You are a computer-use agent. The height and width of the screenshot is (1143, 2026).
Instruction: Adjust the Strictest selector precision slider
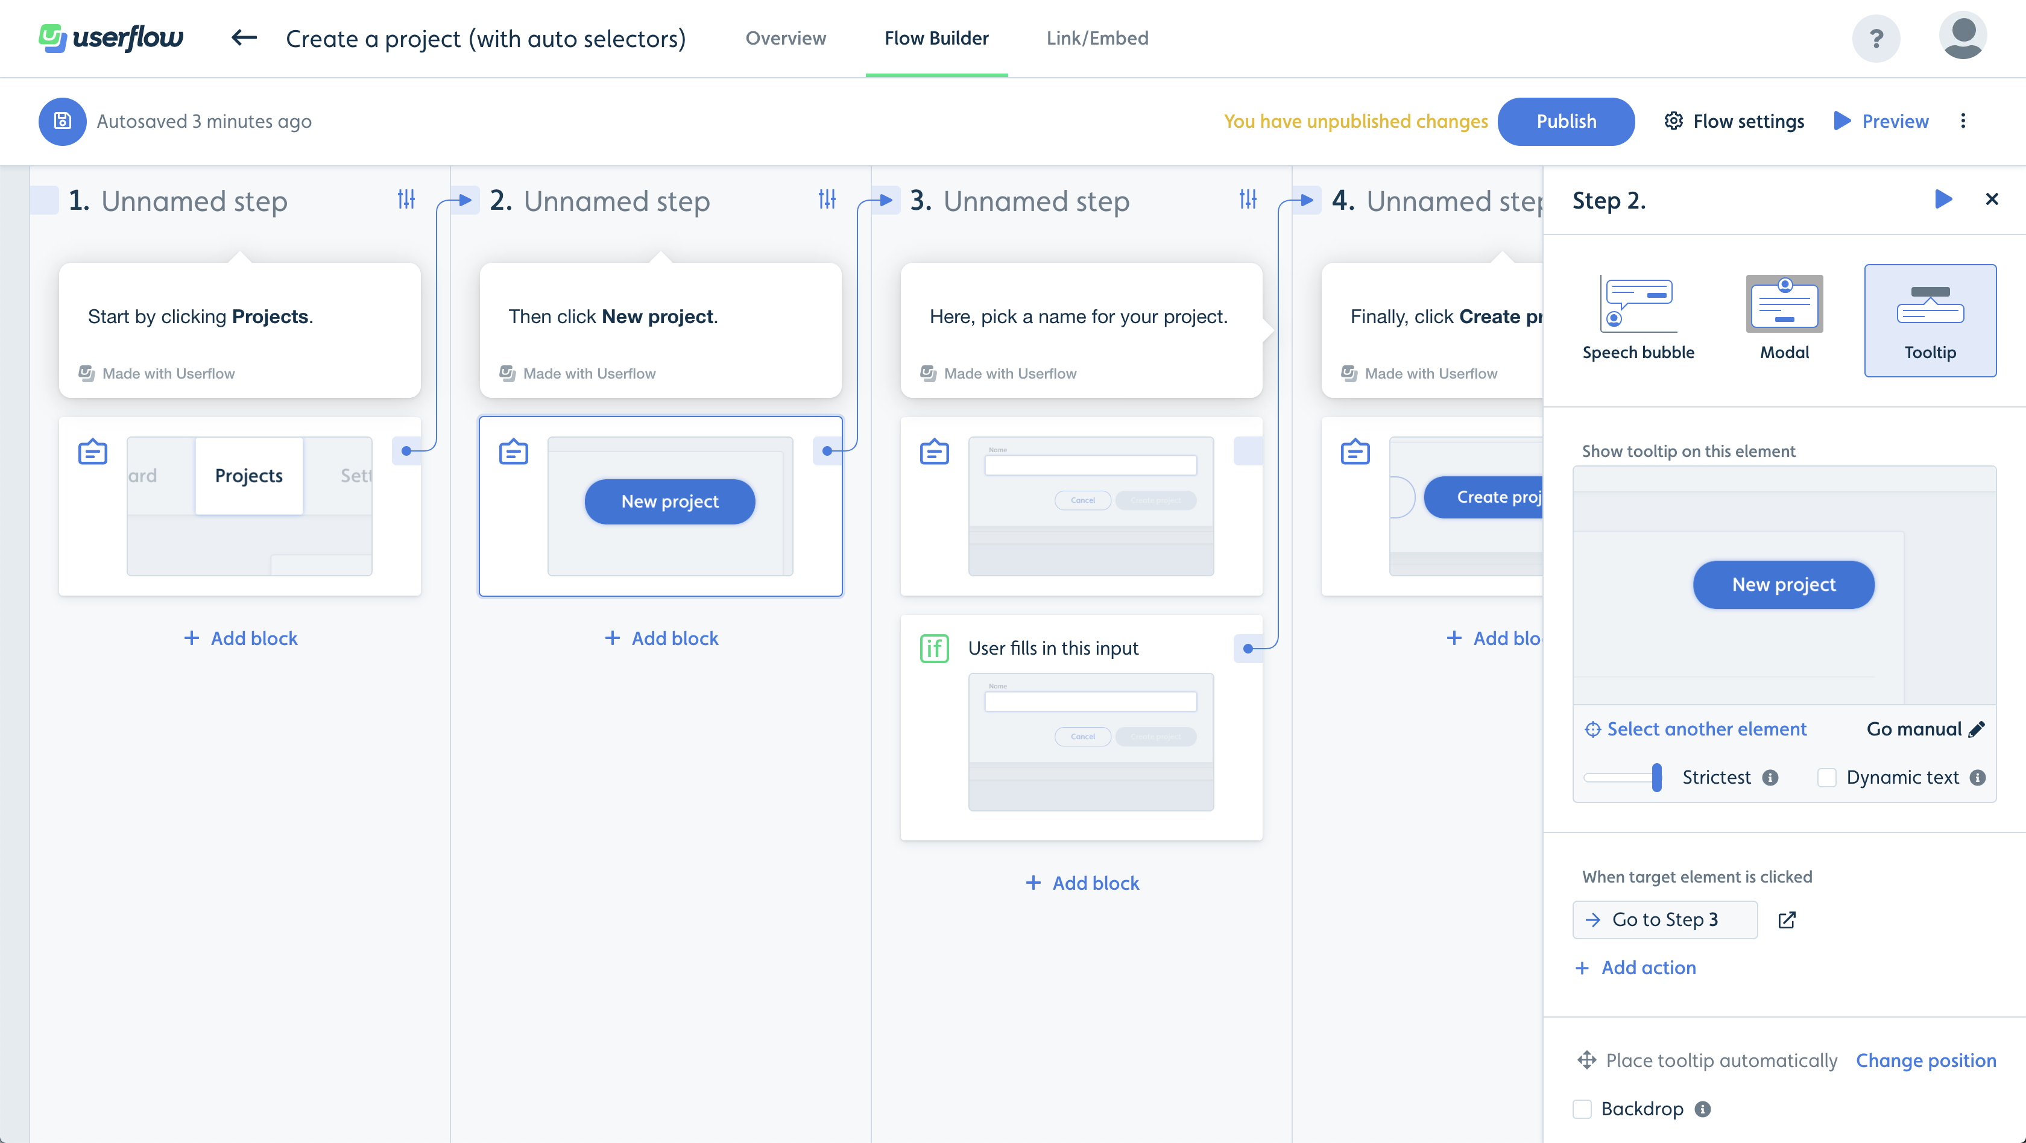point(1656,778)
